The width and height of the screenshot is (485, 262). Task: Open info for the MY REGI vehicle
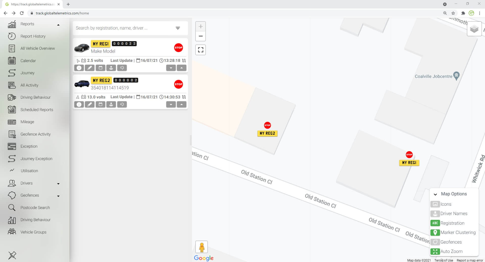[79, 68]
